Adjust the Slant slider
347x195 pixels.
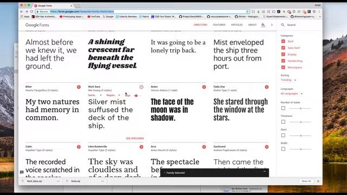click(x=300, y=135)
